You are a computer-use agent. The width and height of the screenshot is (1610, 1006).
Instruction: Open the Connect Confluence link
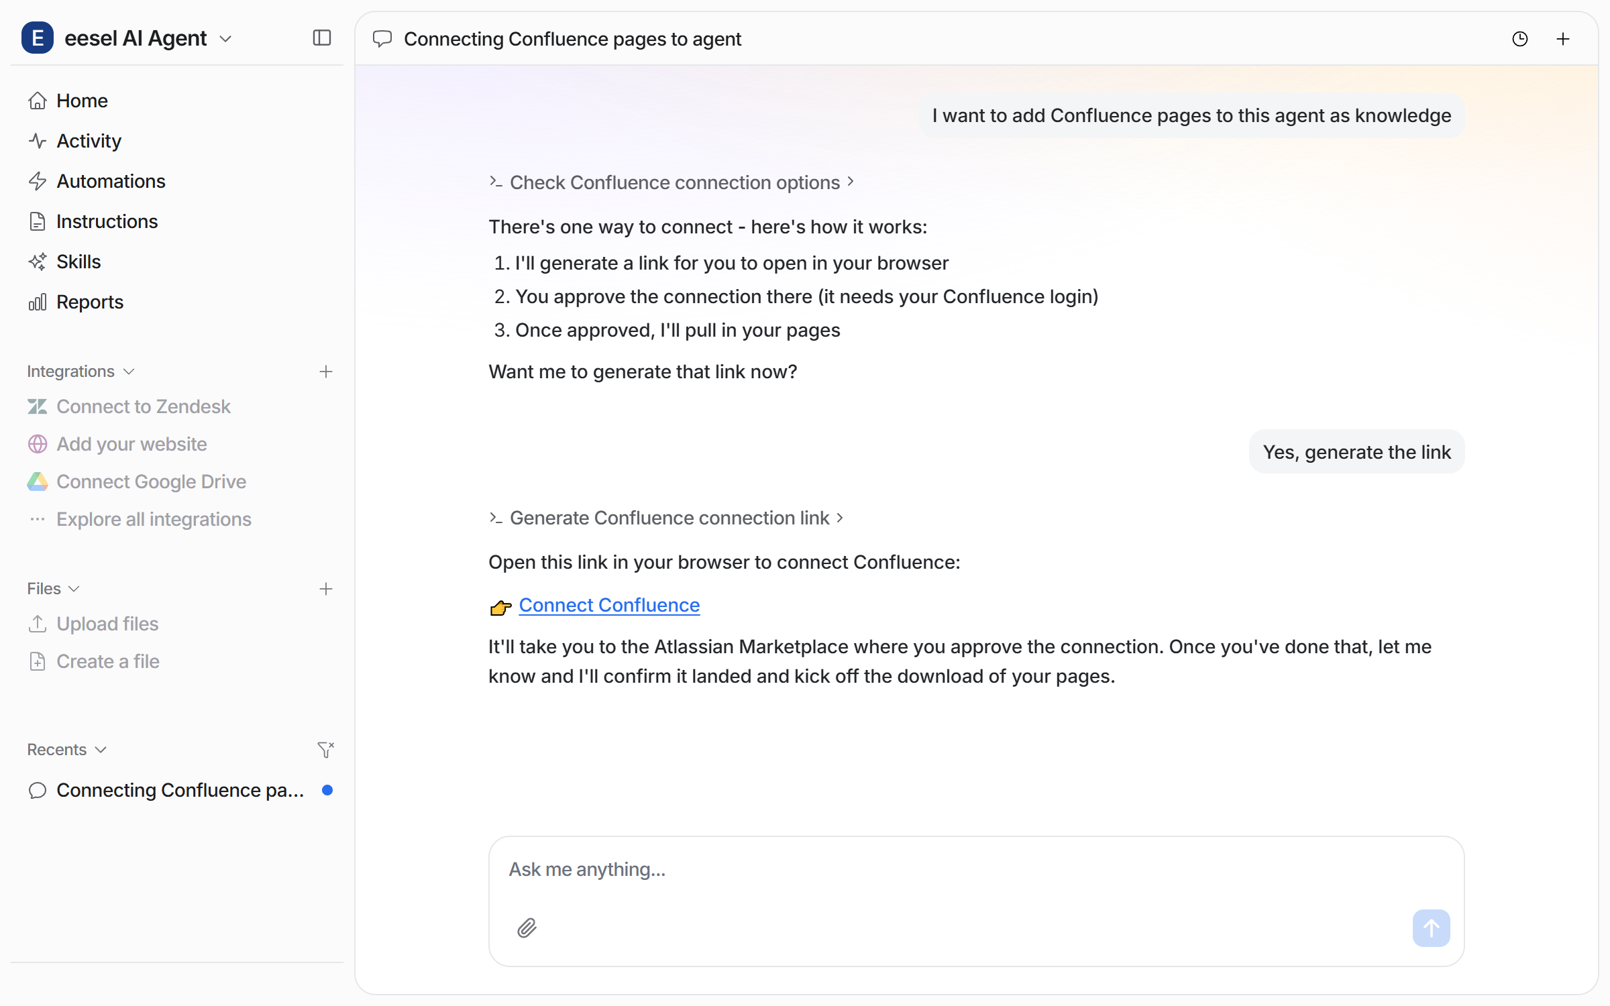[x=609, y=605]
